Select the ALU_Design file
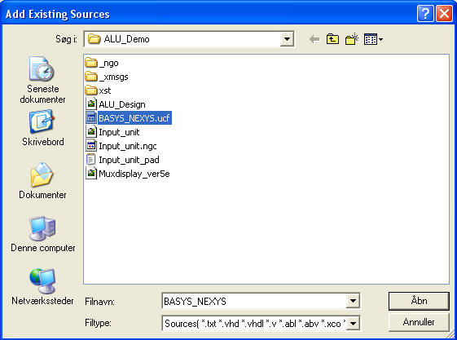This screenshot has height=340, width=457. click(x=116, y=104)
